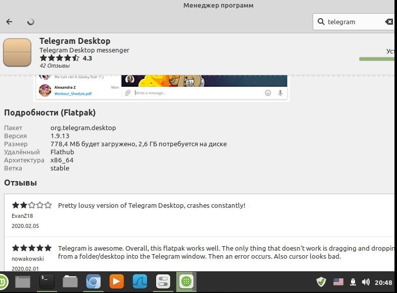
Task: Open the sound volume tray icon
Action: click(x=366, y=282)
